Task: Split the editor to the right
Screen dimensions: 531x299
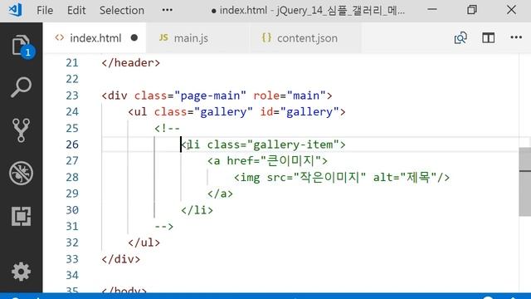Action: [x=489, y=37]
